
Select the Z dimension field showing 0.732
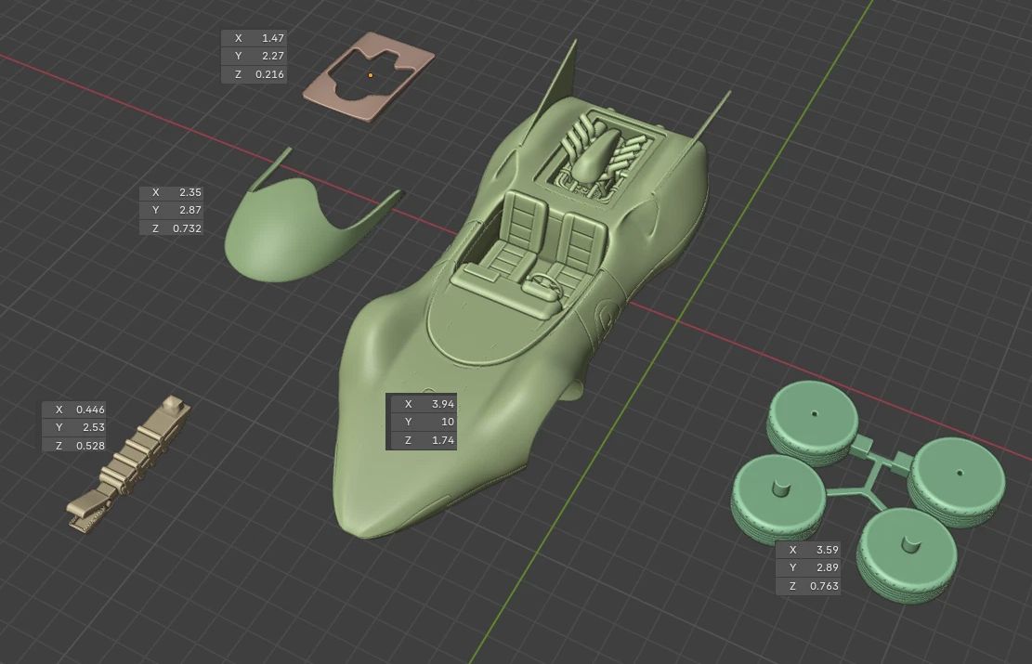click(171, 228)
